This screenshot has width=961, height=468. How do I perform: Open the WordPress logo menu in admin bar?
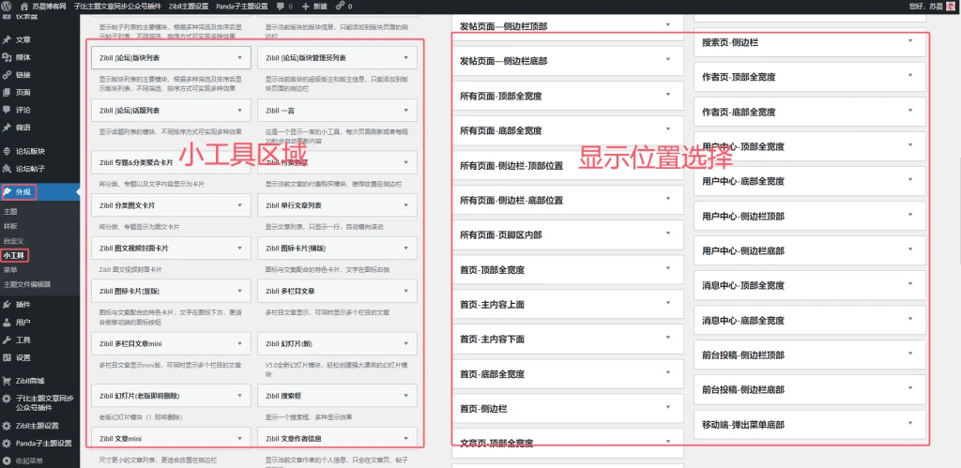7,7
